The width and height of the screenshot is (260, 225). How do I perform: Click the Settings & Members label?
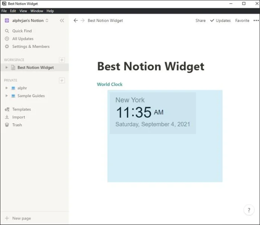(x=31, y=46)
